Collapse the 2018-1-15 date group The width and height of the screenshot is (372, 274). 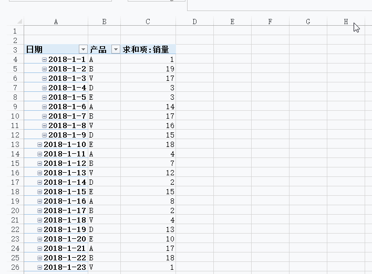[x=39, y=192]
